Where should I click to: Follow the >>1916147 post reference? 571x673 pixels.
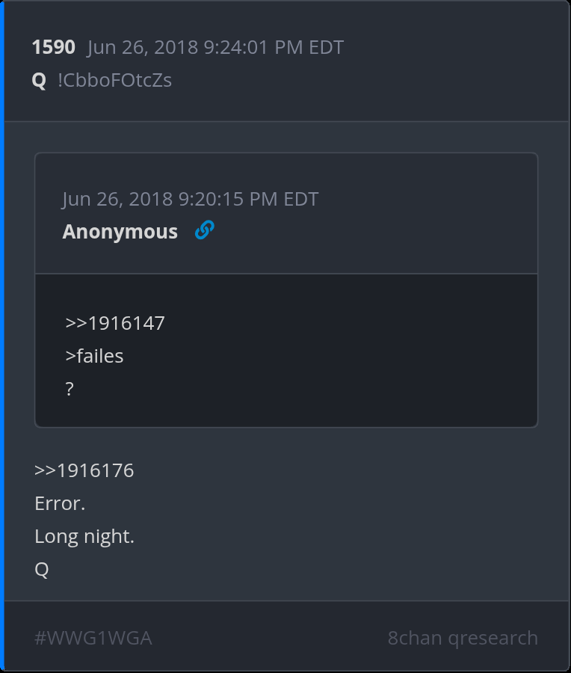(x=115, y=324)
